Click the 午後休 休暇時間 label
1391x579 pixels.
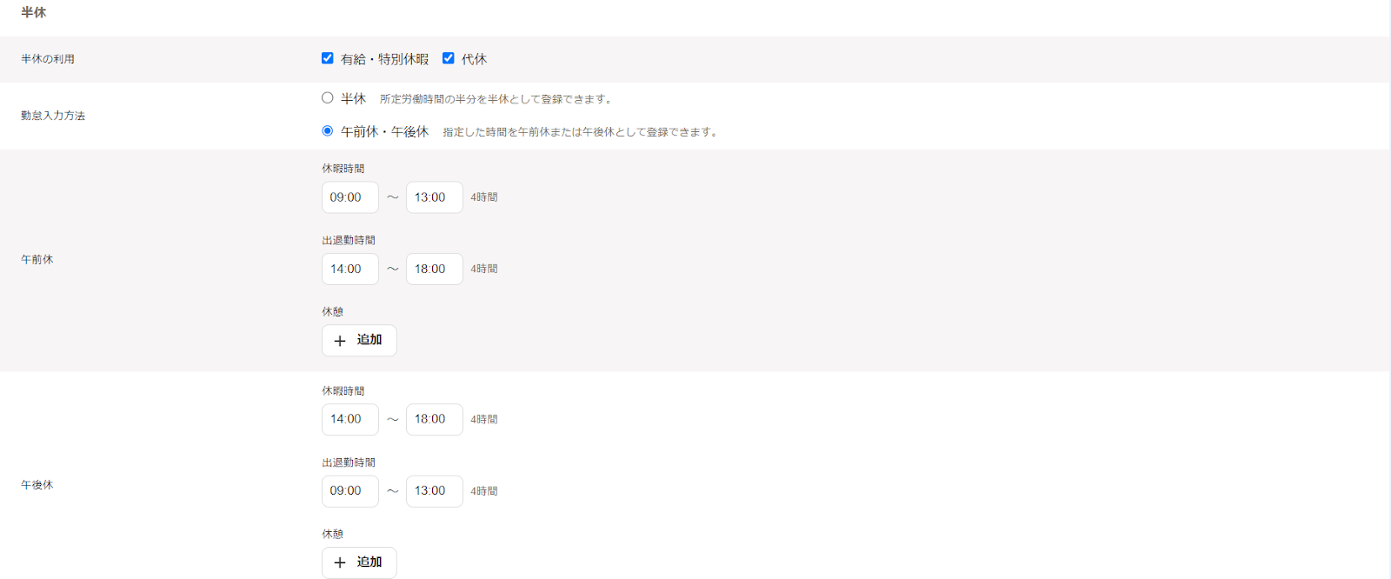pyautogui.click(x=343, y=391)
